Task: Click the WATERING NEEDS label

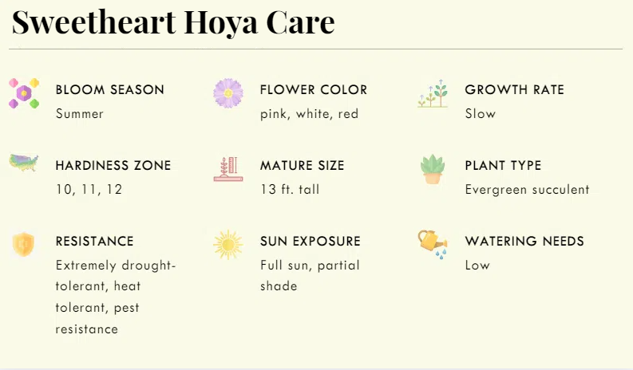Action: (x=524, y=242)
